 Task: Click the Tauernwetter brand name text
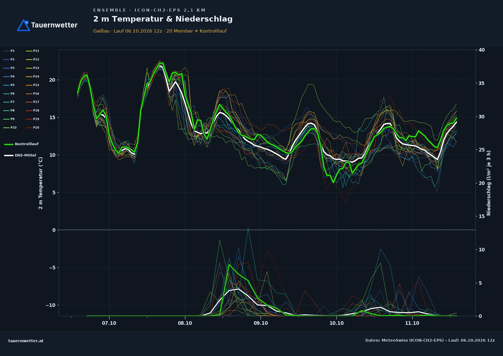pyautogui.click(x=54, y=25)
